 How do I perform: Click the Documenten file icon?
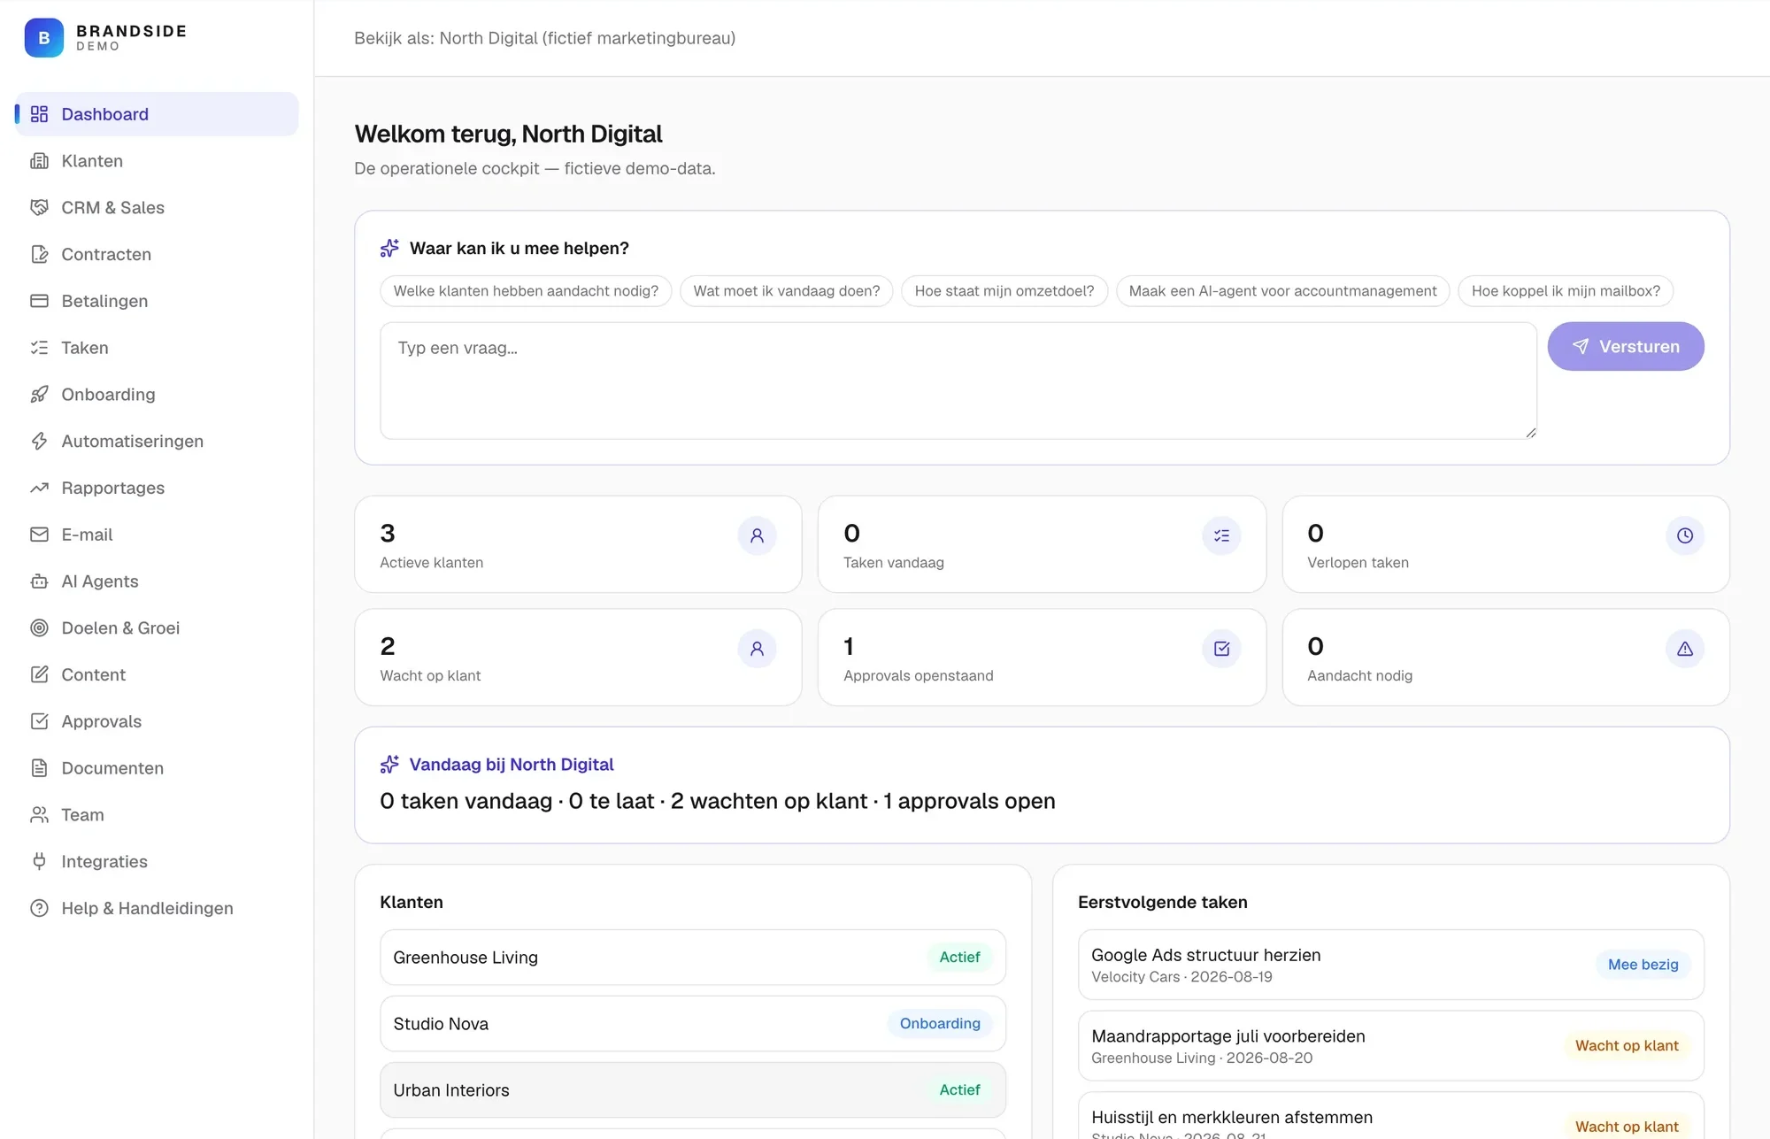tap(39, 768)
